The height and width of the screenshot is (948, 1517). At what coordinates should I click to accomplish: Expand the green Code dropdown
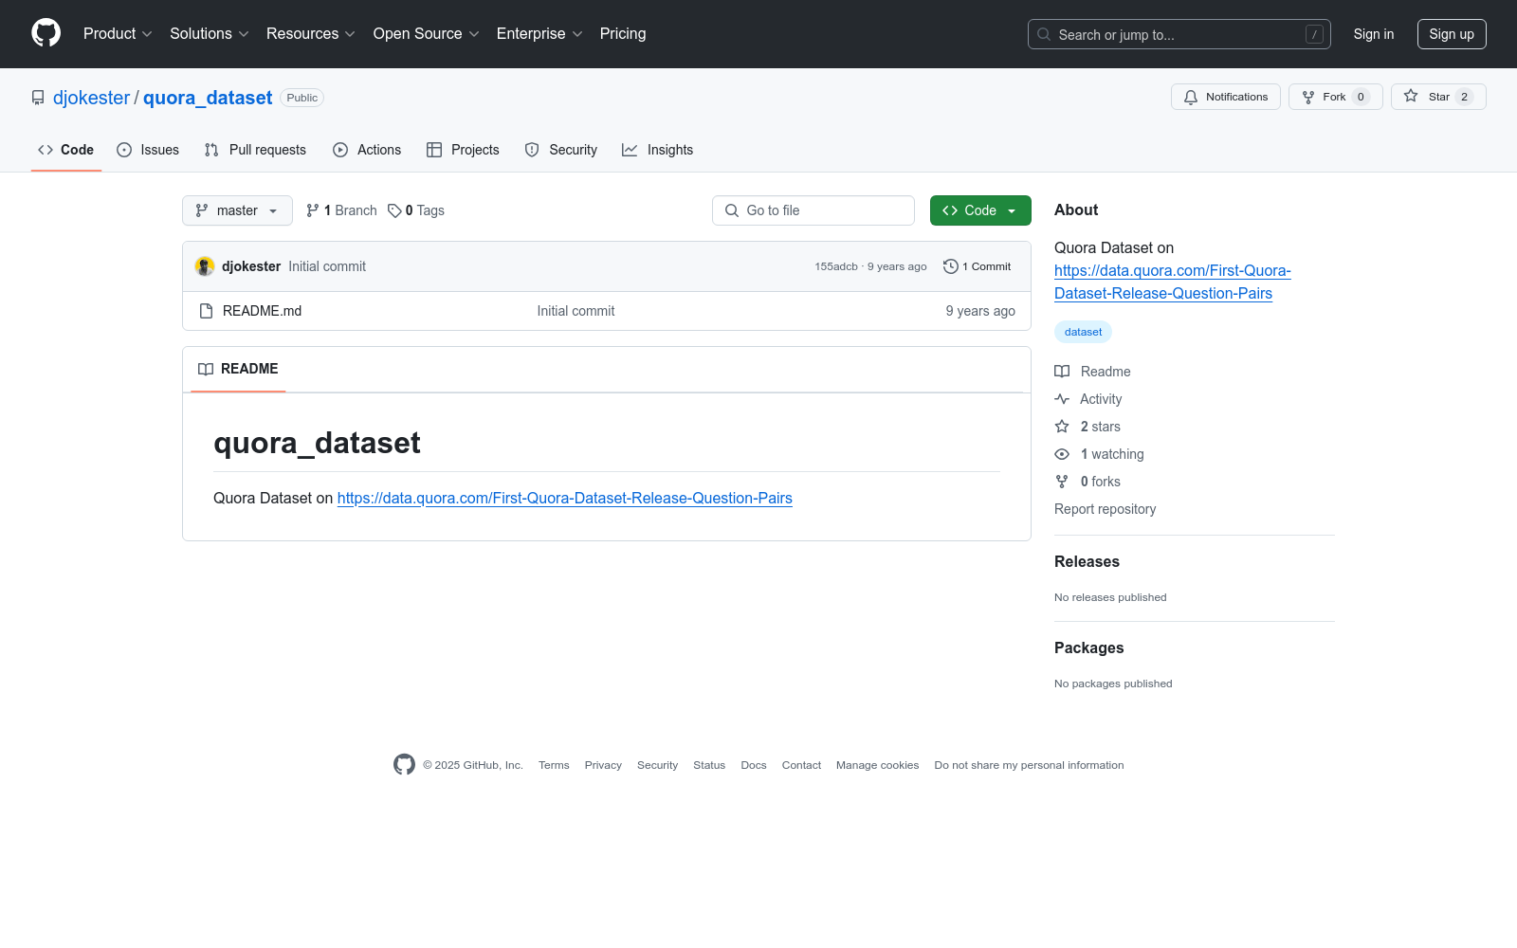[980, 210]
